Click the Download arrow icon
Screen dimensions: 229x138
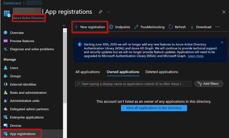pos(192,27)
